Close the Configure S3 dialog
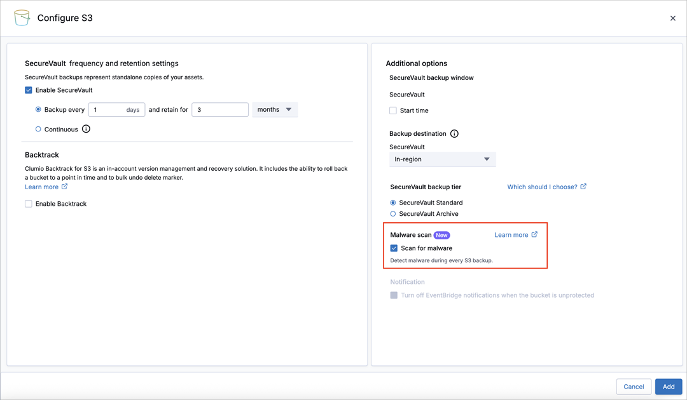 pyautogui.click(x=673, y=18)
